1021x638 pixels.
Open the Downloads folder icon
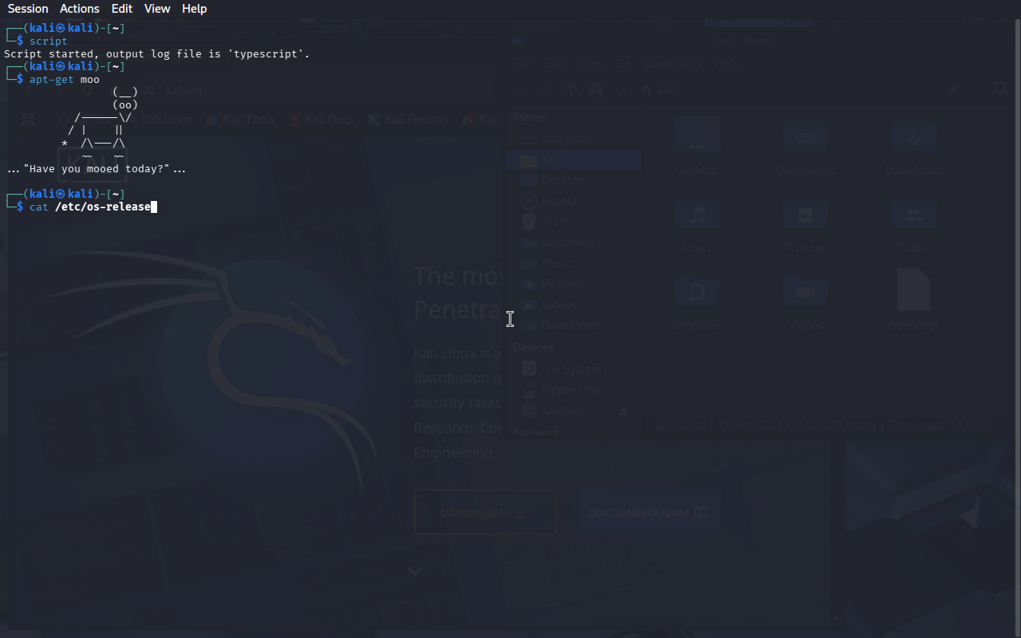click(914, 139)
